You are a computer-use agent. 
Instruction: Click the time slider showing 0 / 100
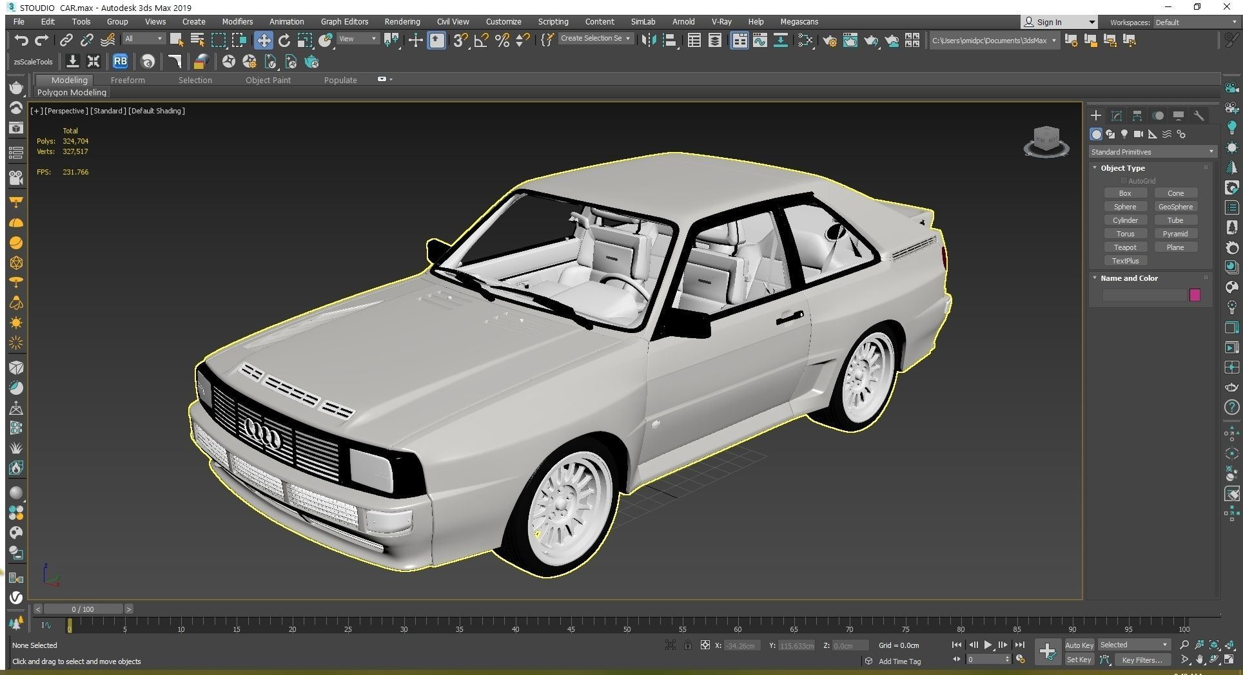(83, 609)
